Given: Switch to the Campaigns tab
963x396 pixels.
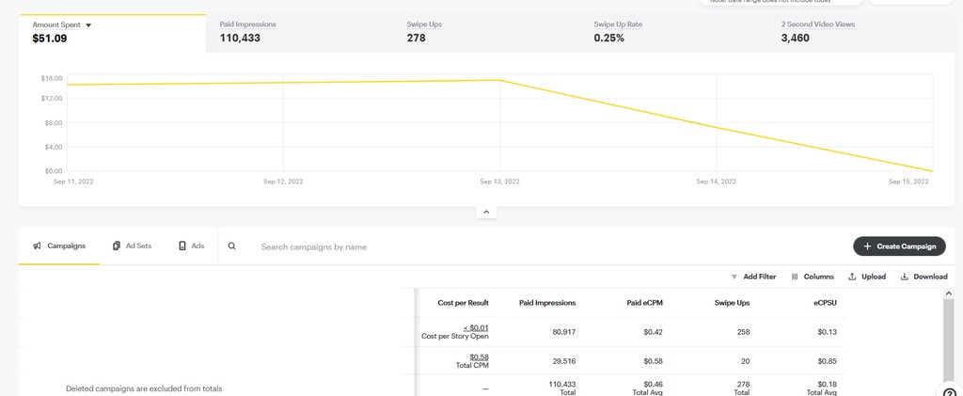Looking at the screenshot, I should (59, 246).
